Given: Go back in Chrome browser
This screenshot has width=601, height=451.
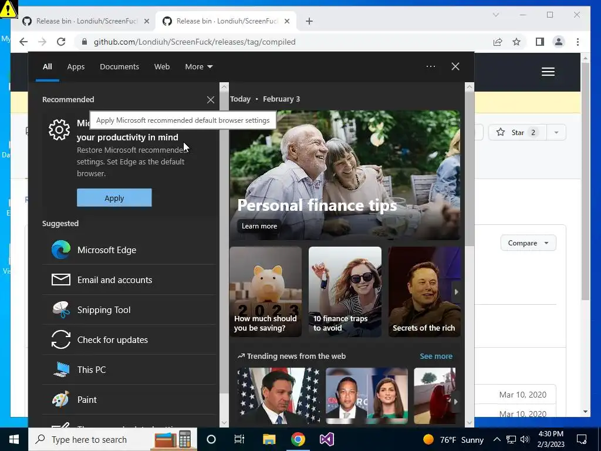Looking at the screenshot, I should click(x=23, y=42).
